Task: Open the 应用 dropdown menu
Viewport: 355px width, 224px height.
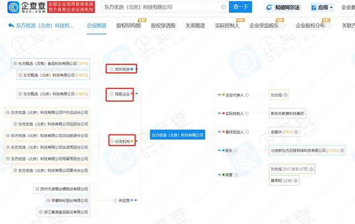Action: click(322, 7)
